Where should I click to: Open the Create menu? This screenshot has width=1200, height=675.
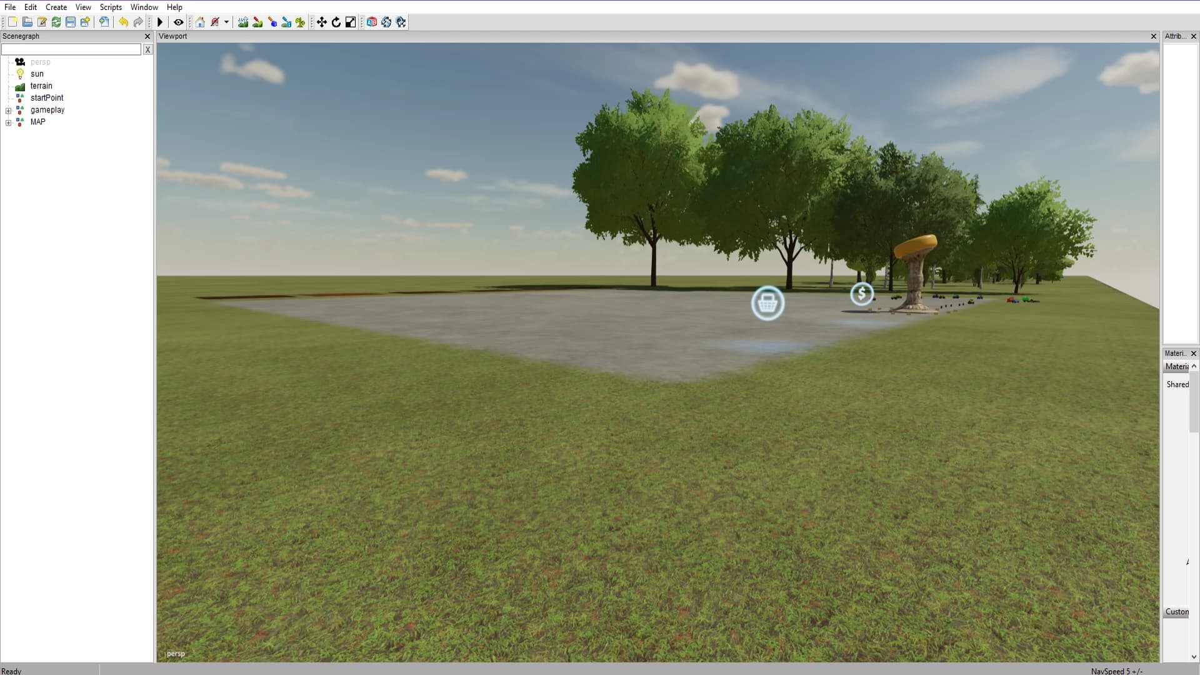coord(56,7)
